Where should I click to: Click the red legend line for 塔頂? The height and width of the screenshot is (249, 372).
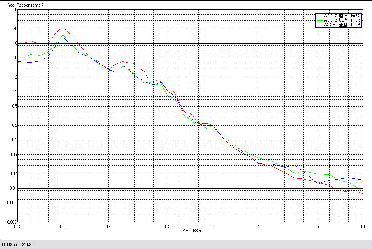pos(320,16)
